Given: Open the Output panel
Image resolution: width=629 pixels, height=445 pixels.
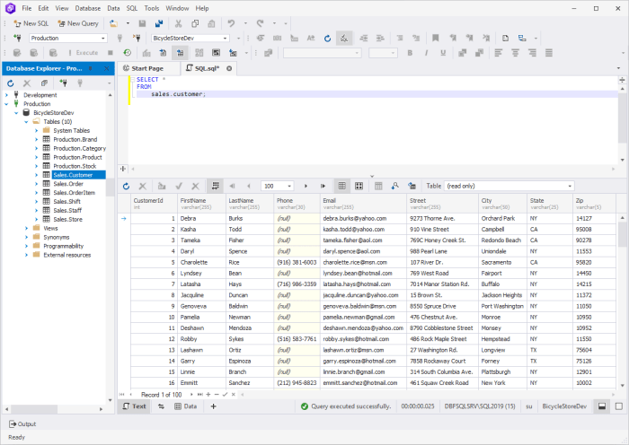Looking at the screenshot, I should (22, 423).
